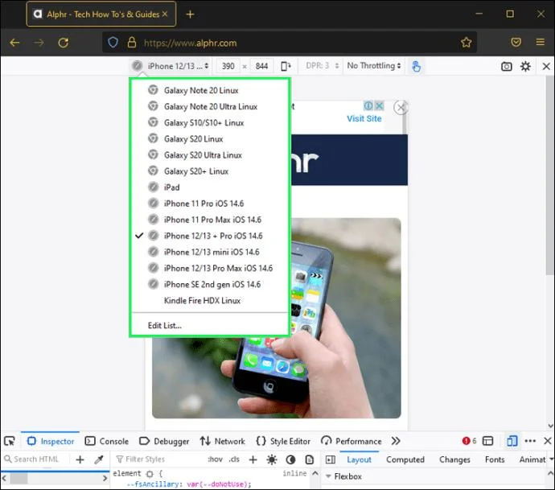Close the developer tools panel
The image size is (555, 490).
tap(547, 441)
